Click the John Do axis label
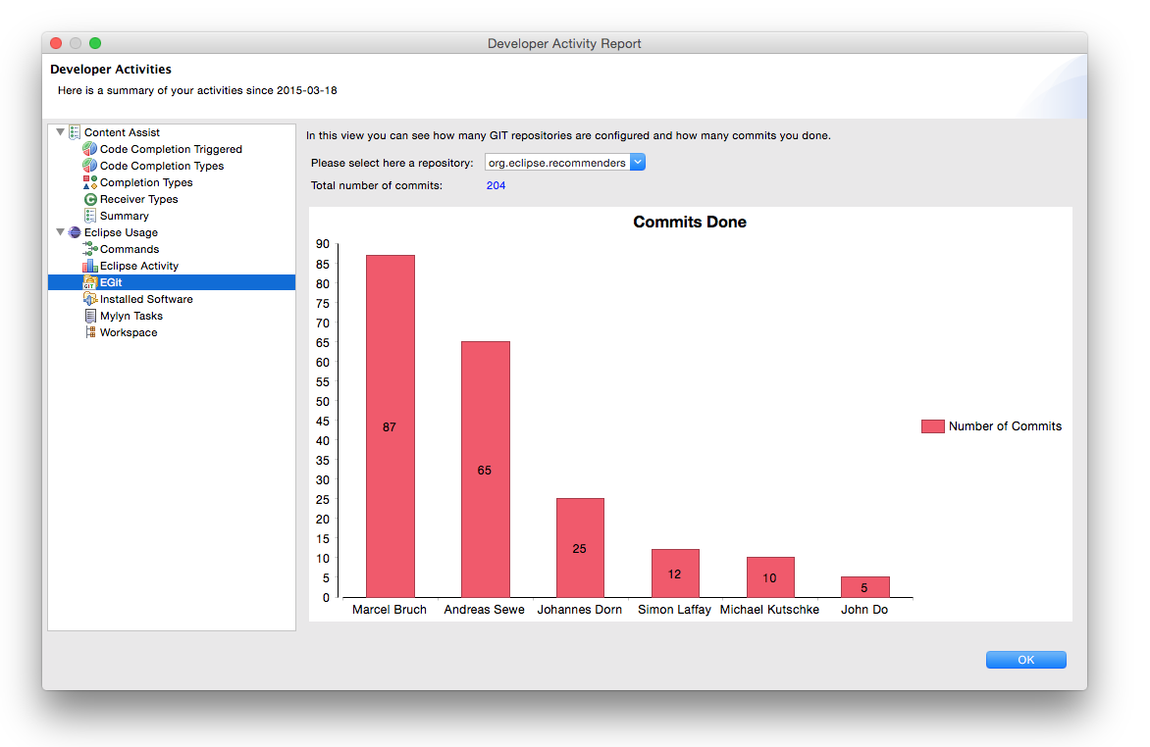Viewport: 1150px width, 747px height. coord(863,610)
